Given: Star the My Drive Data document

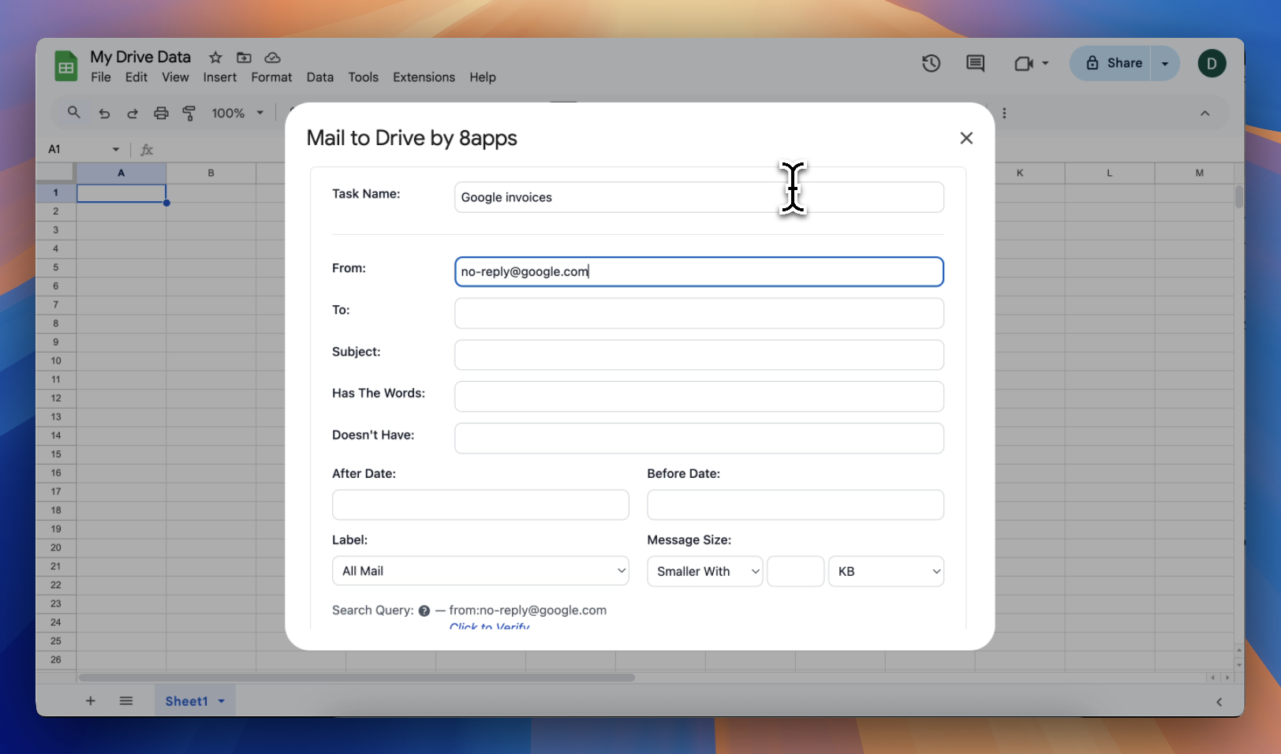Looking at the screenshot, I should (215, 58).
